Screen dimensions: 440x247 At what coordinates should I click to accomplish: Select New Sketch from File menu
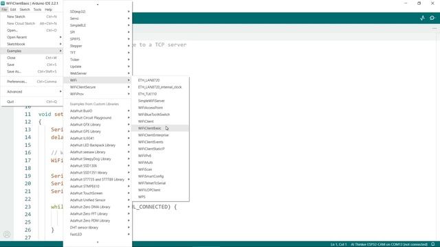tap(32, 16)
